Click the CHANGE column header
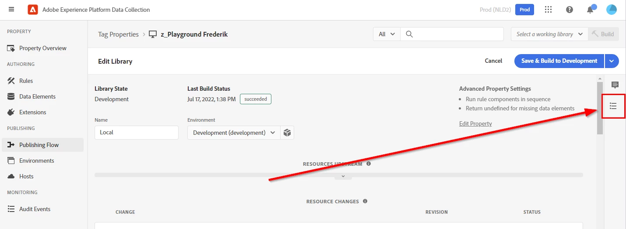The height and width of the screenshot is (229, 626). tap(125, 212)
